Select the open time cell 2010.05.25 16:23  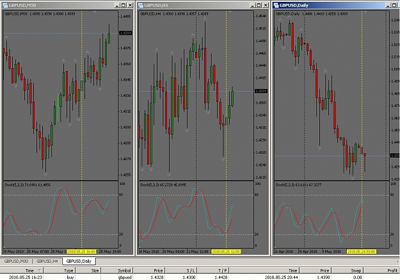point(26,277)
